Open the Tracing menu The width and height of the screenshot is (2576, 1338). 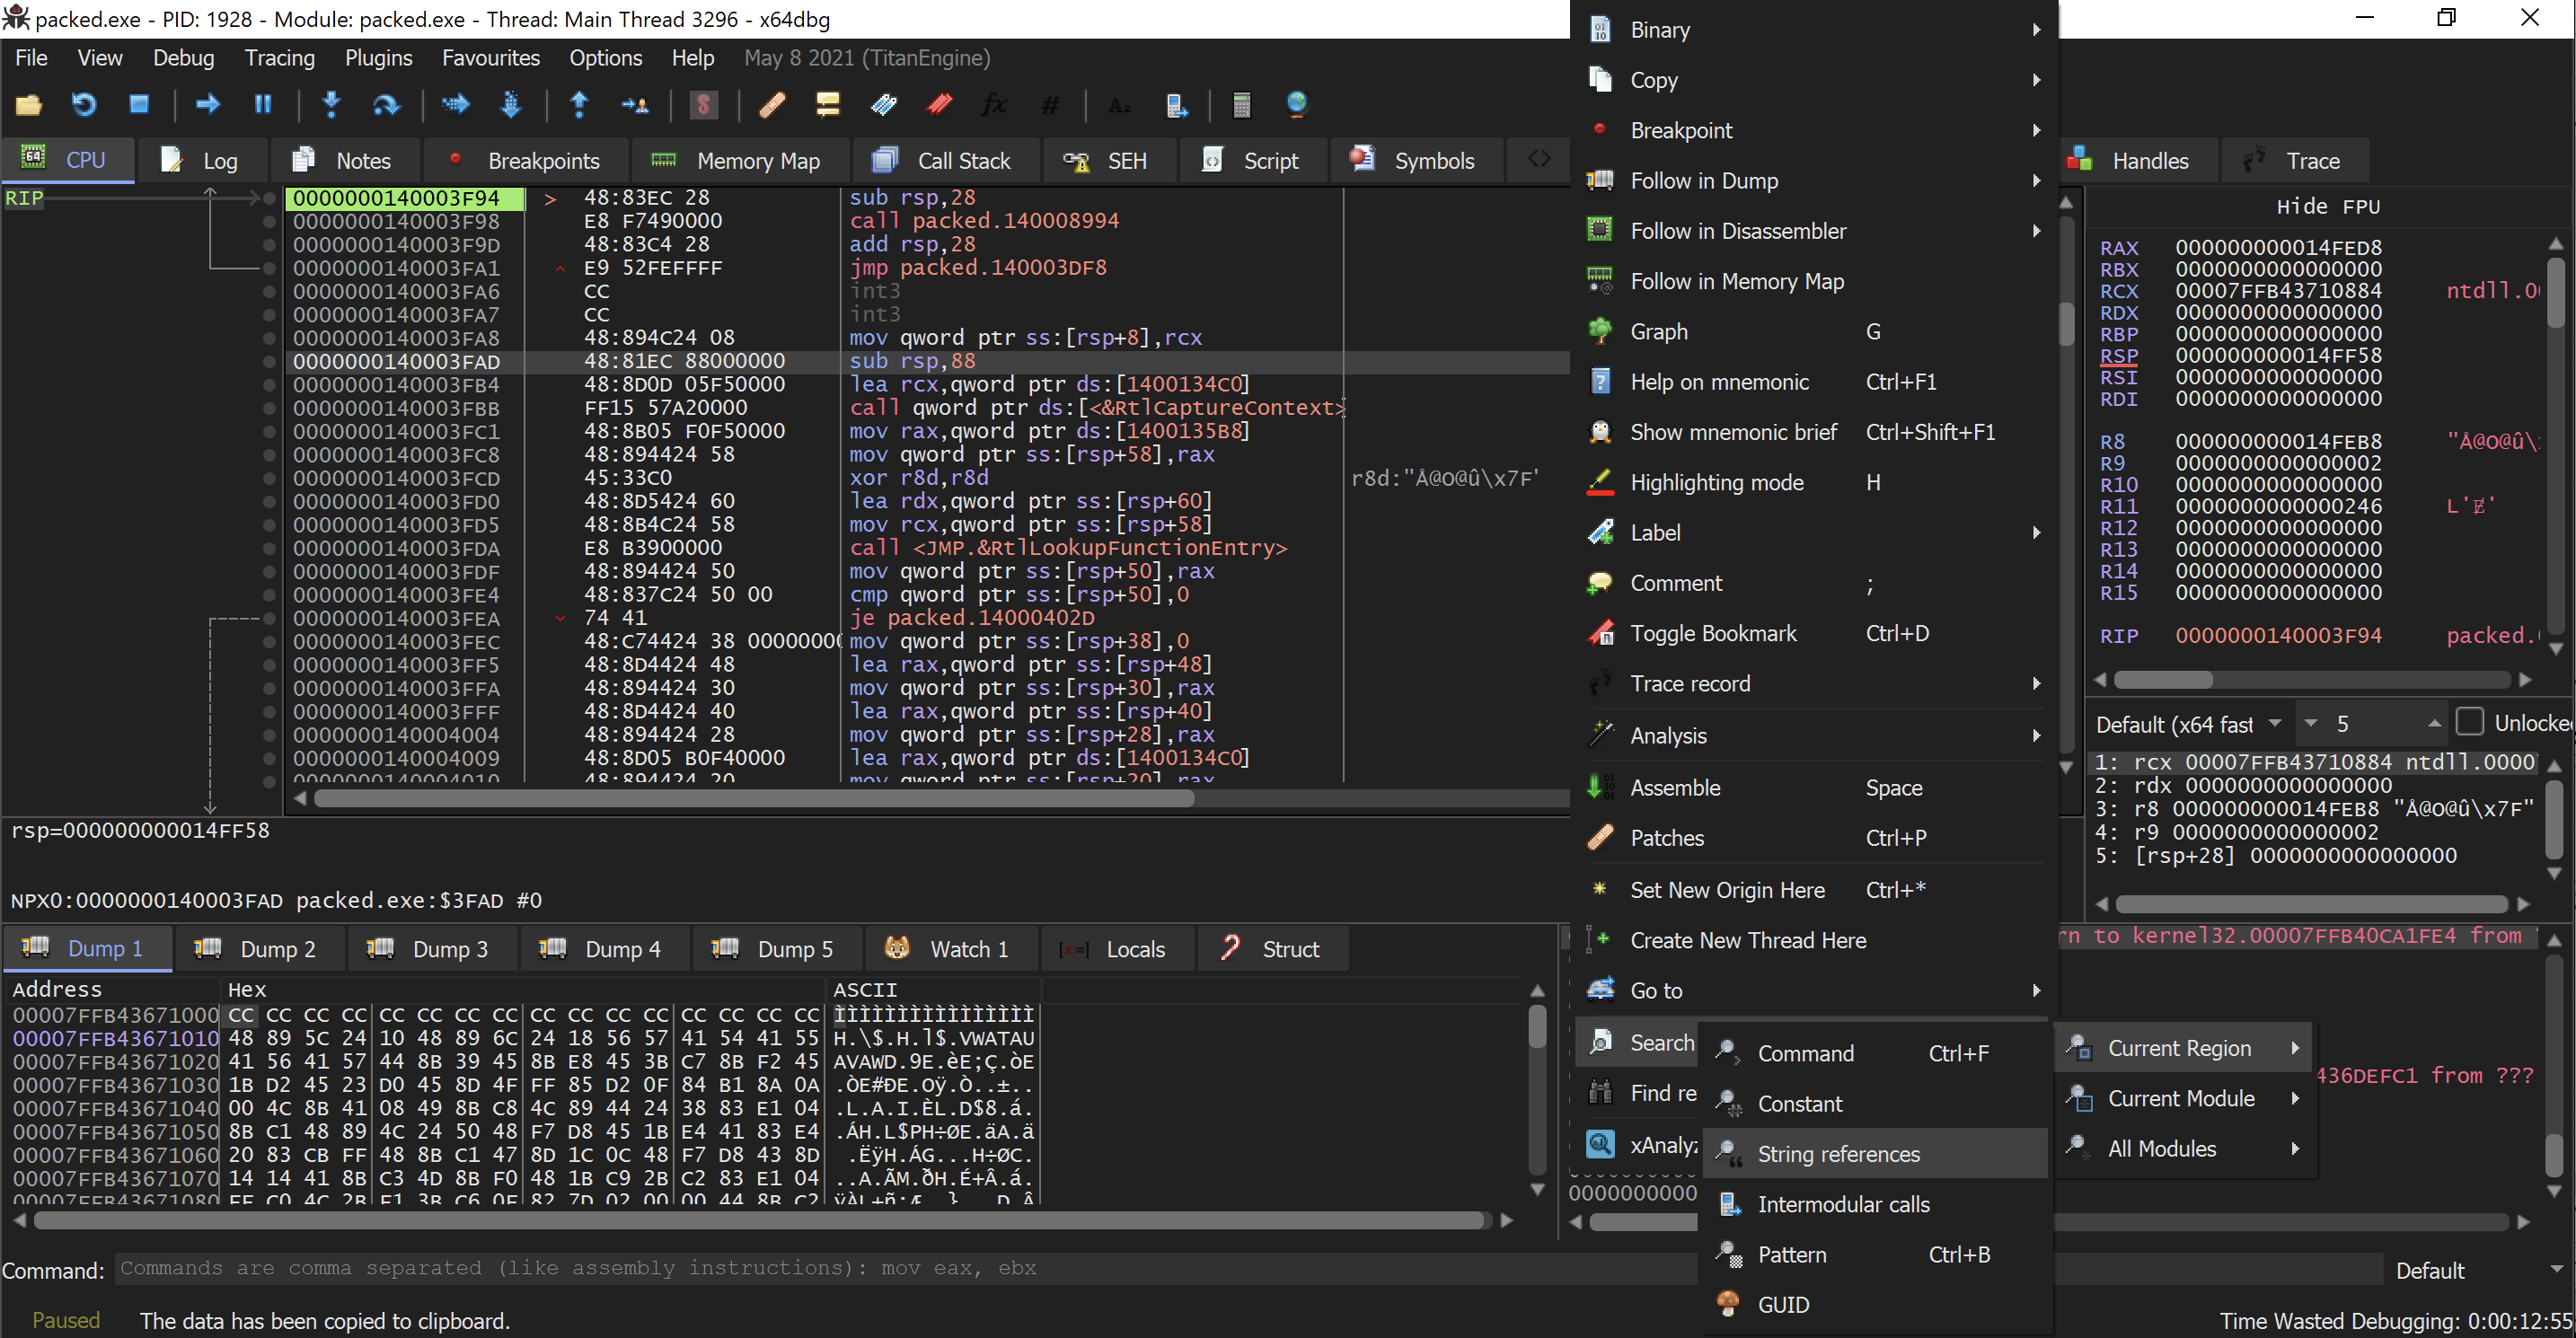pyautogui.click(x=279, y=58)
